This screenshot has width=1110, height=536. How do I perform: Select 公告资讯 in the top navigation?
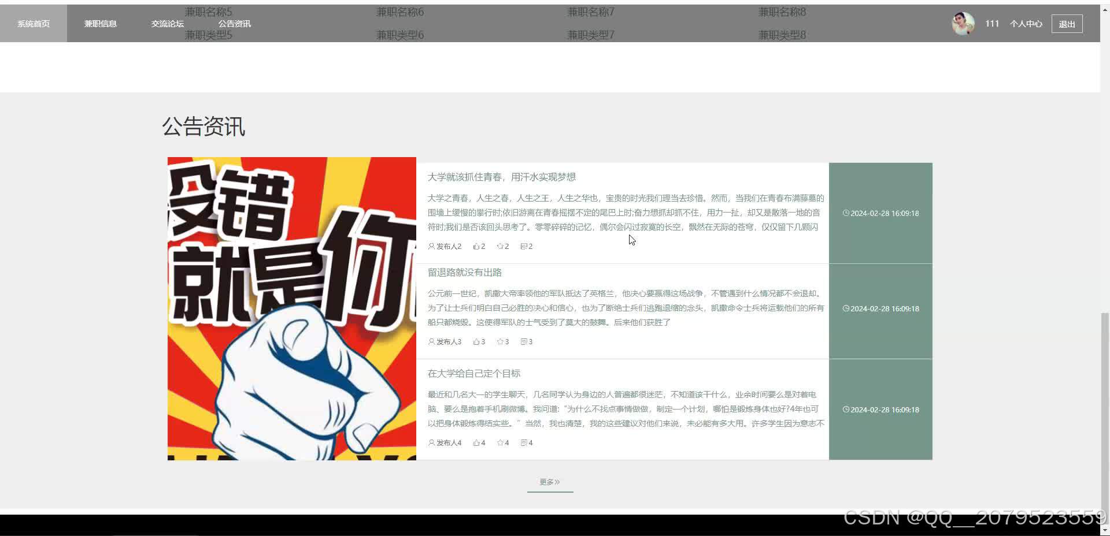pyautogui.click(x=235, y=24)
